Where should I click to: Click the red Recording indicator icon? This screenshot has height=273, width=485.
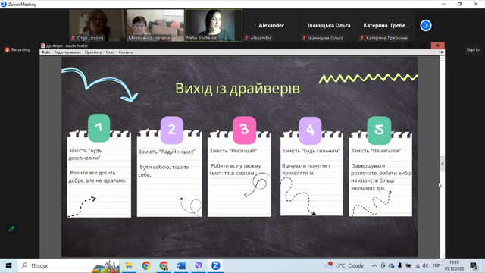coord(7,49)
